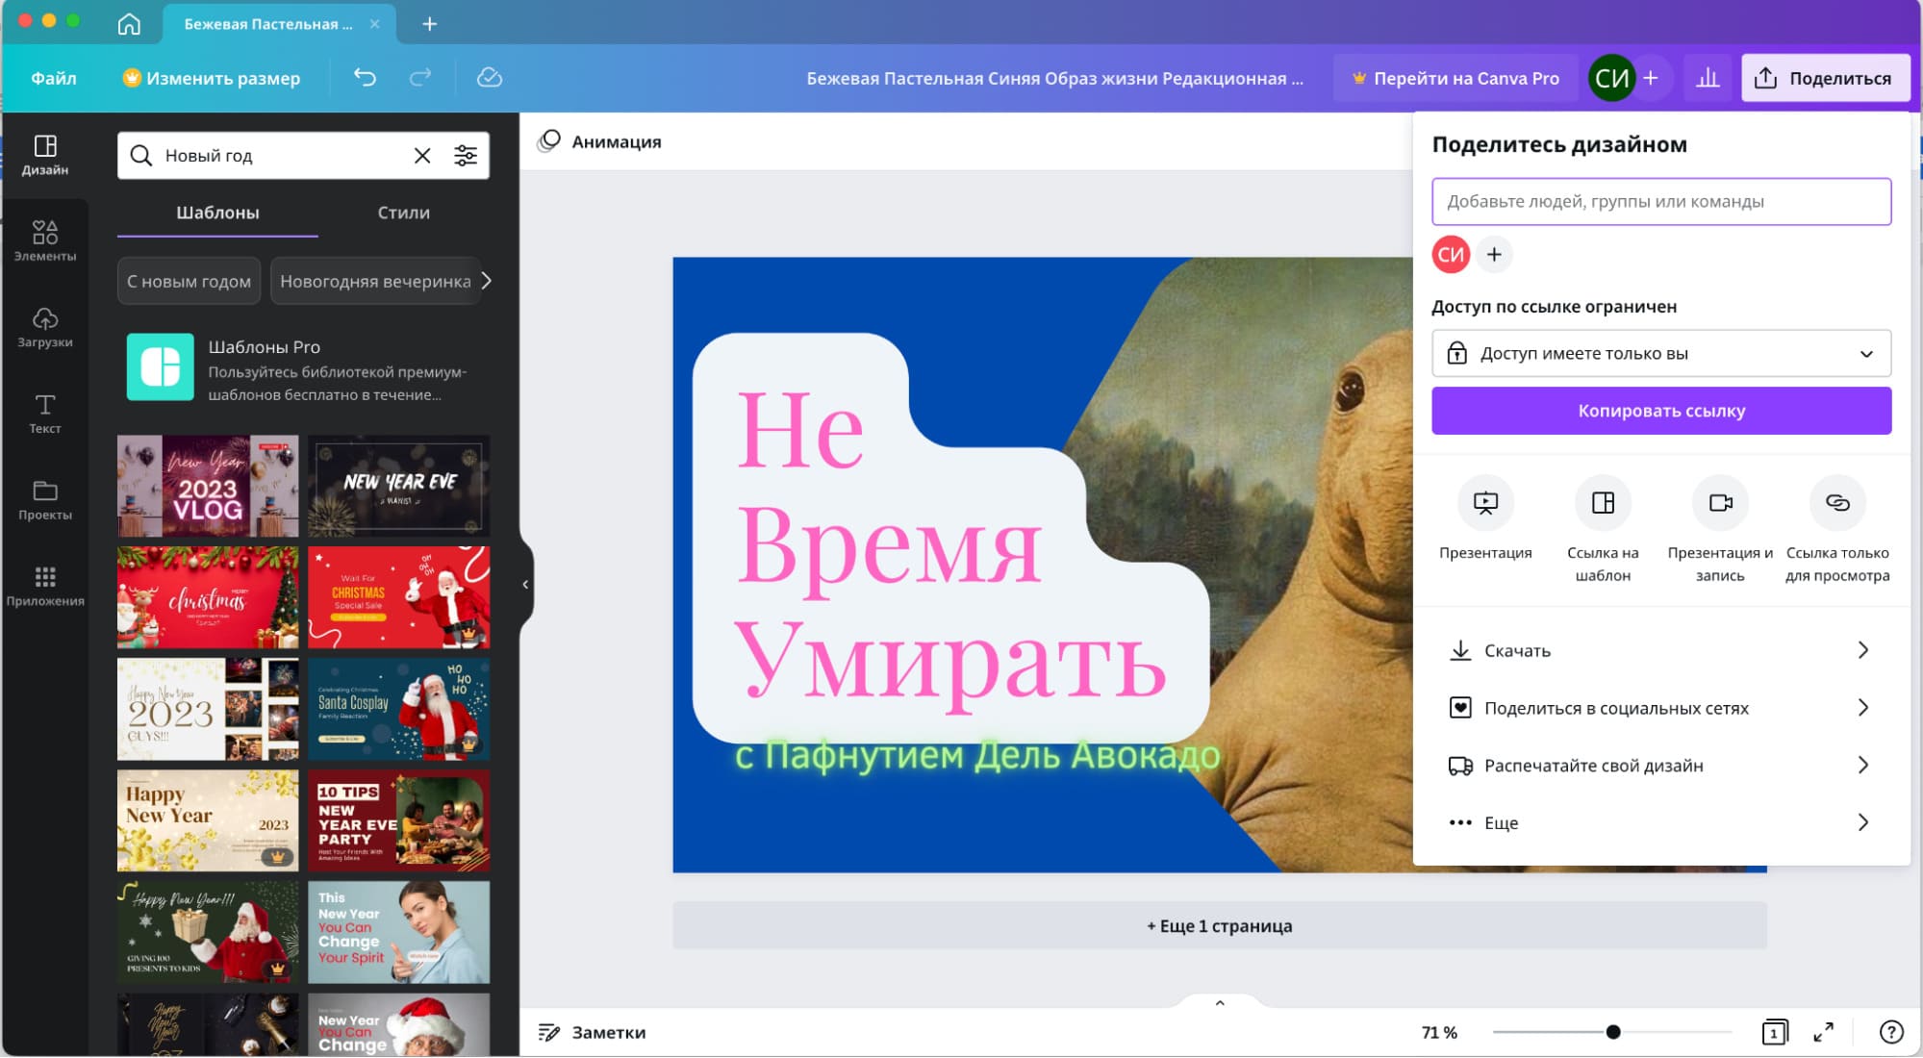This screenshot has height=1058, width=1923.
Task: Click Добавьте людей, группы или команды field
Action: tap(1661, 201)
